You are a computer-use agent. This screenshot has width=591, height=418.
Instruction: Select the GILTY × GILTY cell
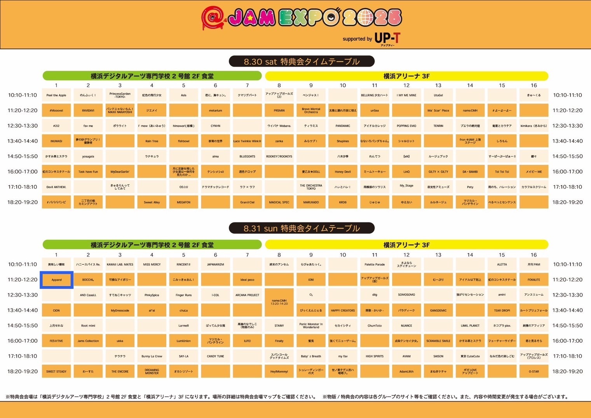coord(439,172)
